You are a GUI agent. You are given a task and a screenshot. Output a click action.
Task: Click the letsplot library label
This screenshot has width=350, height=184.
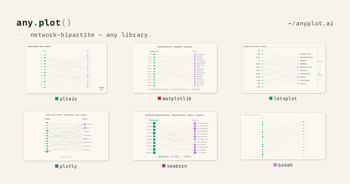point(286,98)
